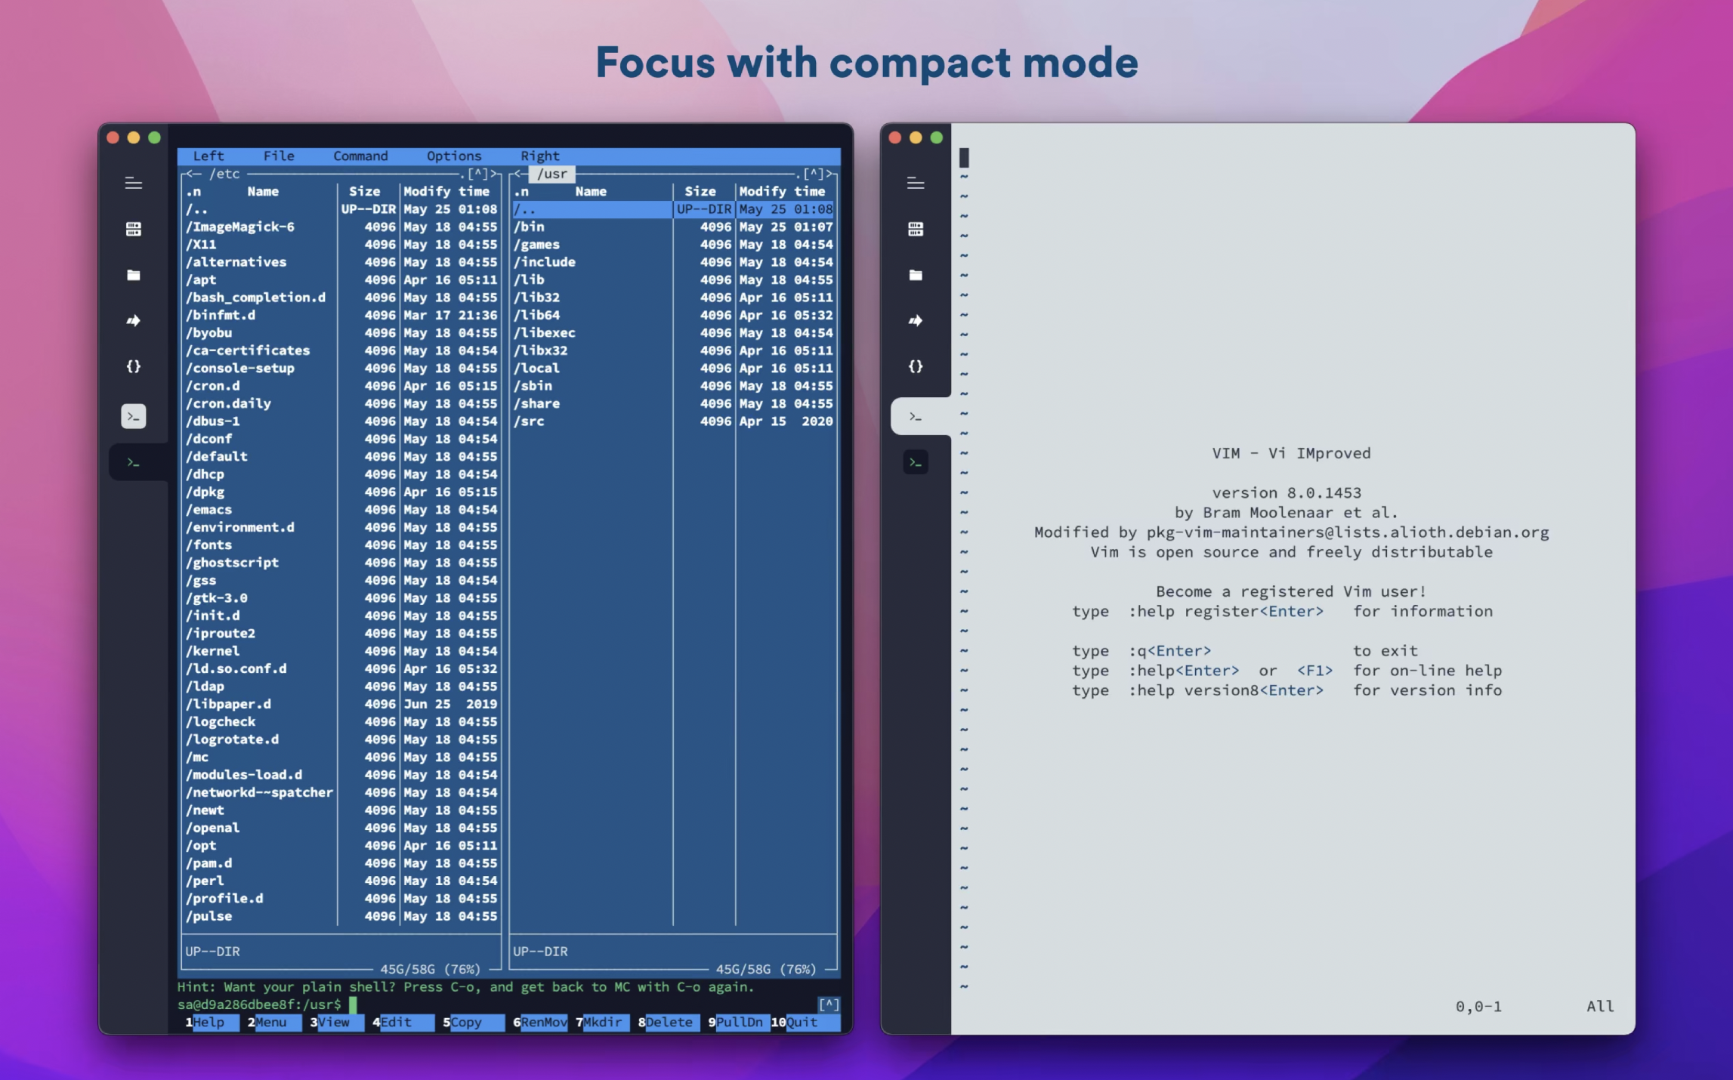This screenshot has width=1733, height=1080.
Task: Open the [^] history dropdown of the /usr panel
Action: coord(813,174)
